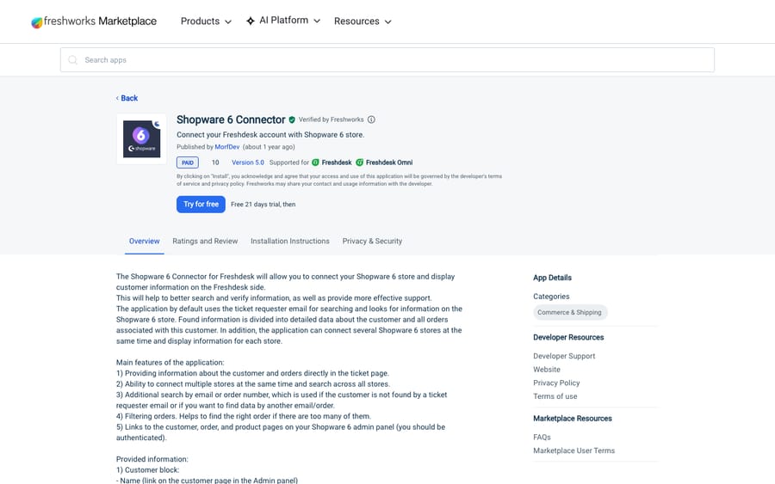Screen dimensions: 775x484
Task: Open the MorfDev publisher link
Action: pos(226,147)
